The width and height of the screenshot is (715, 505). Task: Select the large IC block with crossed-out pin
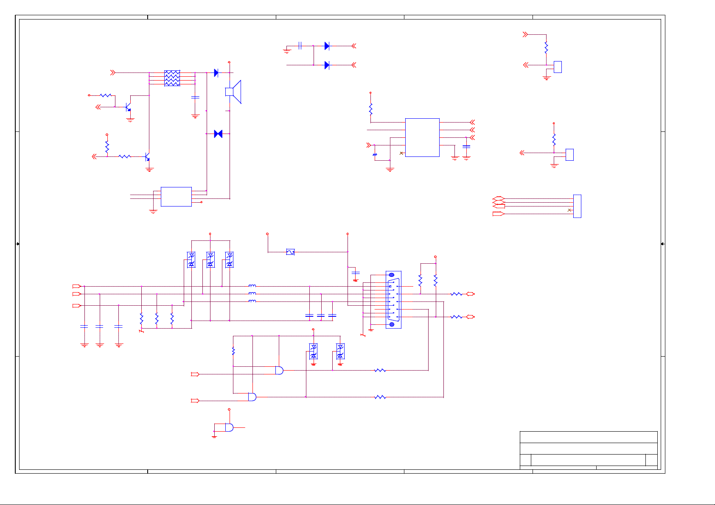(422, 137)
